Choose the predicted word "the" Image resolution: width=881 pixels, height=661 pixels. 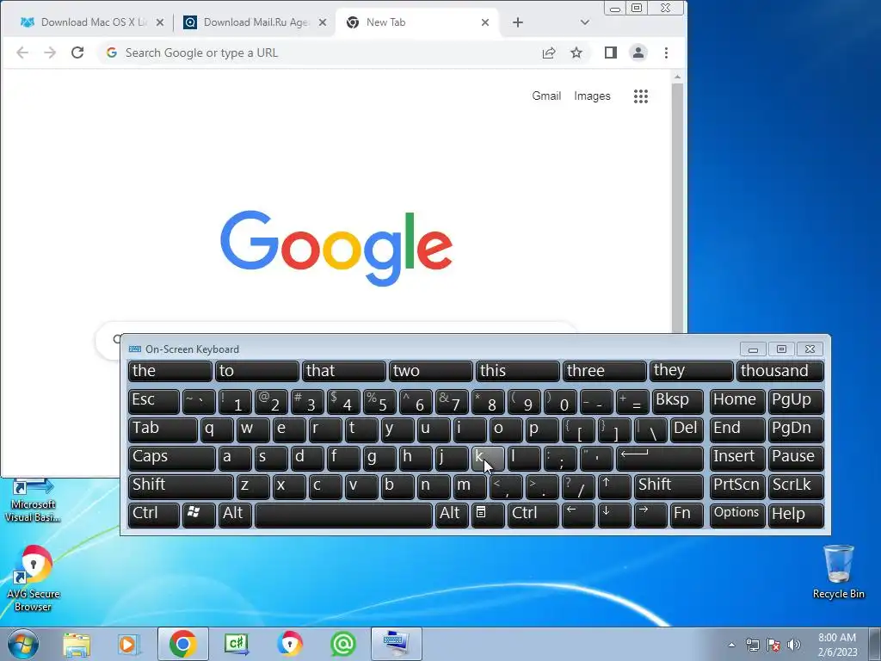pyautogui.click(x=169, y=371)
